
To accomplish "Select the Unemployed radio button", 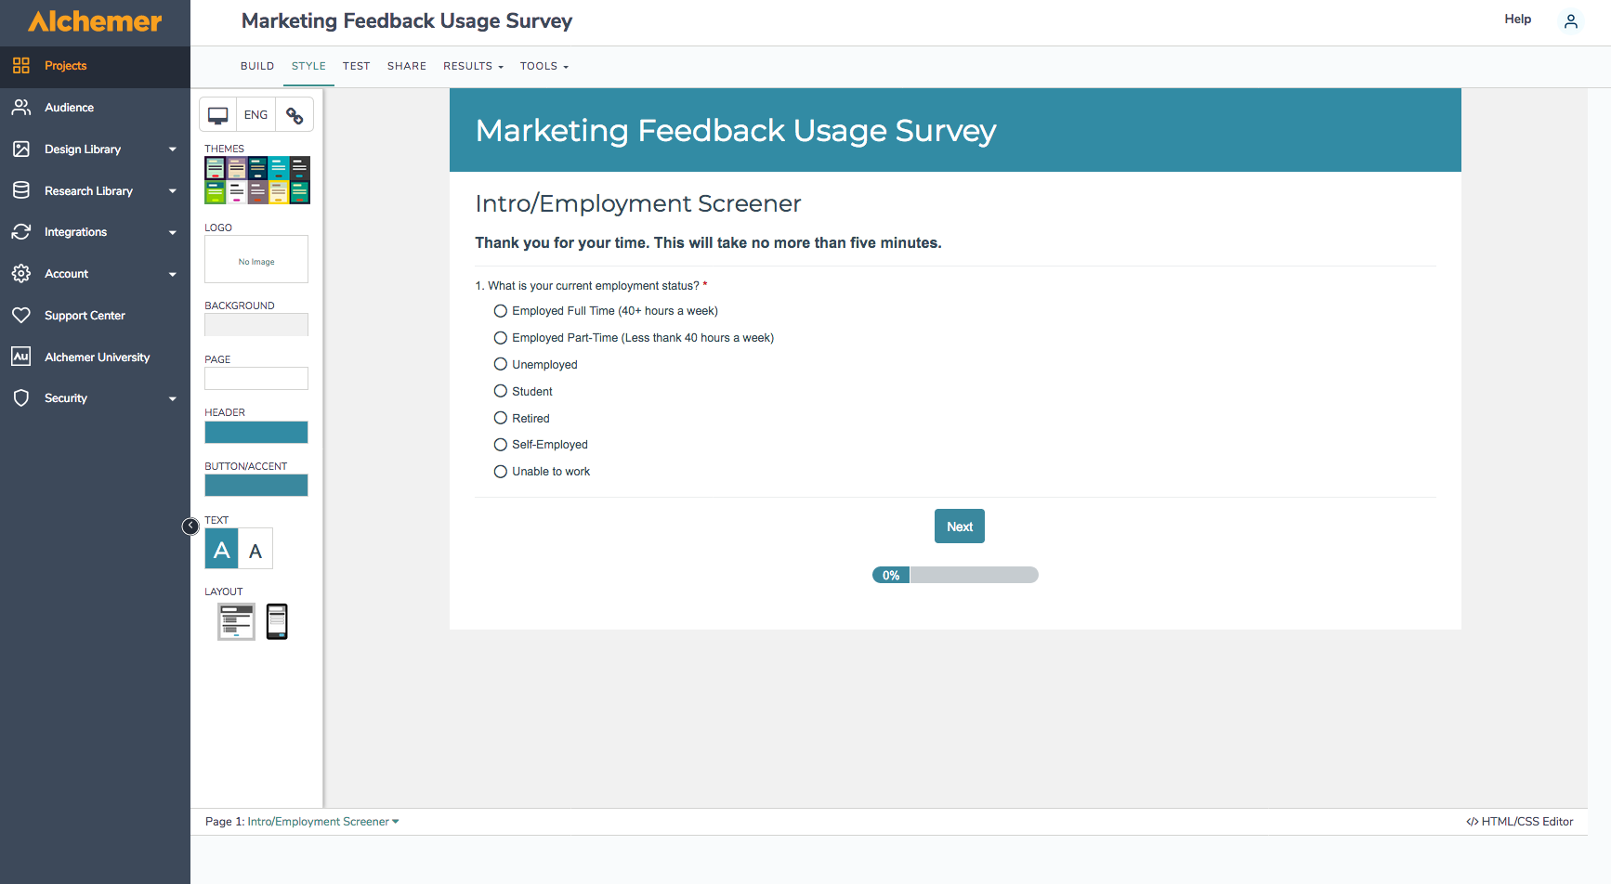I will [501, 364].
